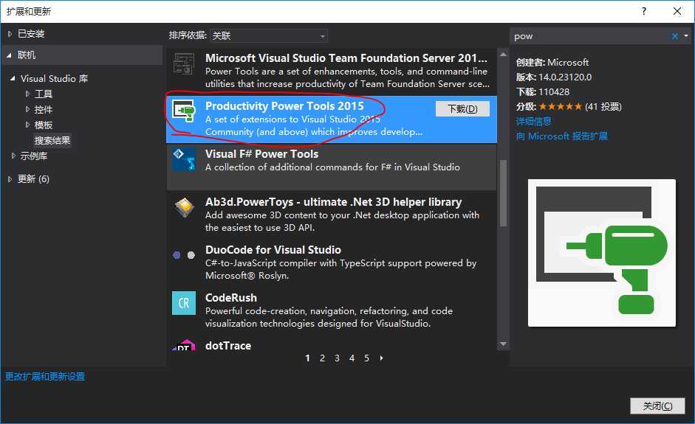695x424 pixels.
Task: Go to results page 4
Action: [x=352, y=358]
